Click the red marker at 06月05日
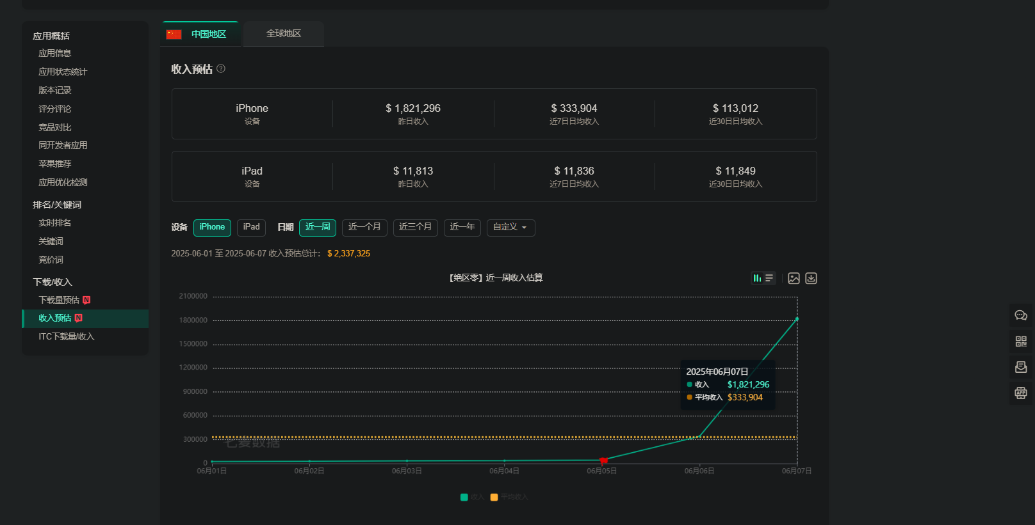1035x525 pixels. pyautogui.click(x=603, y=460)
